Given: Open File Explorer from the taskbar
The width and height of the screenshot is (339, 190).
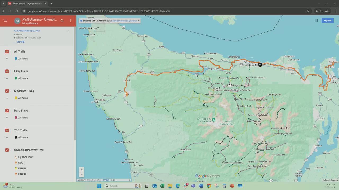Looking at the screenshot, I should 170,186.
